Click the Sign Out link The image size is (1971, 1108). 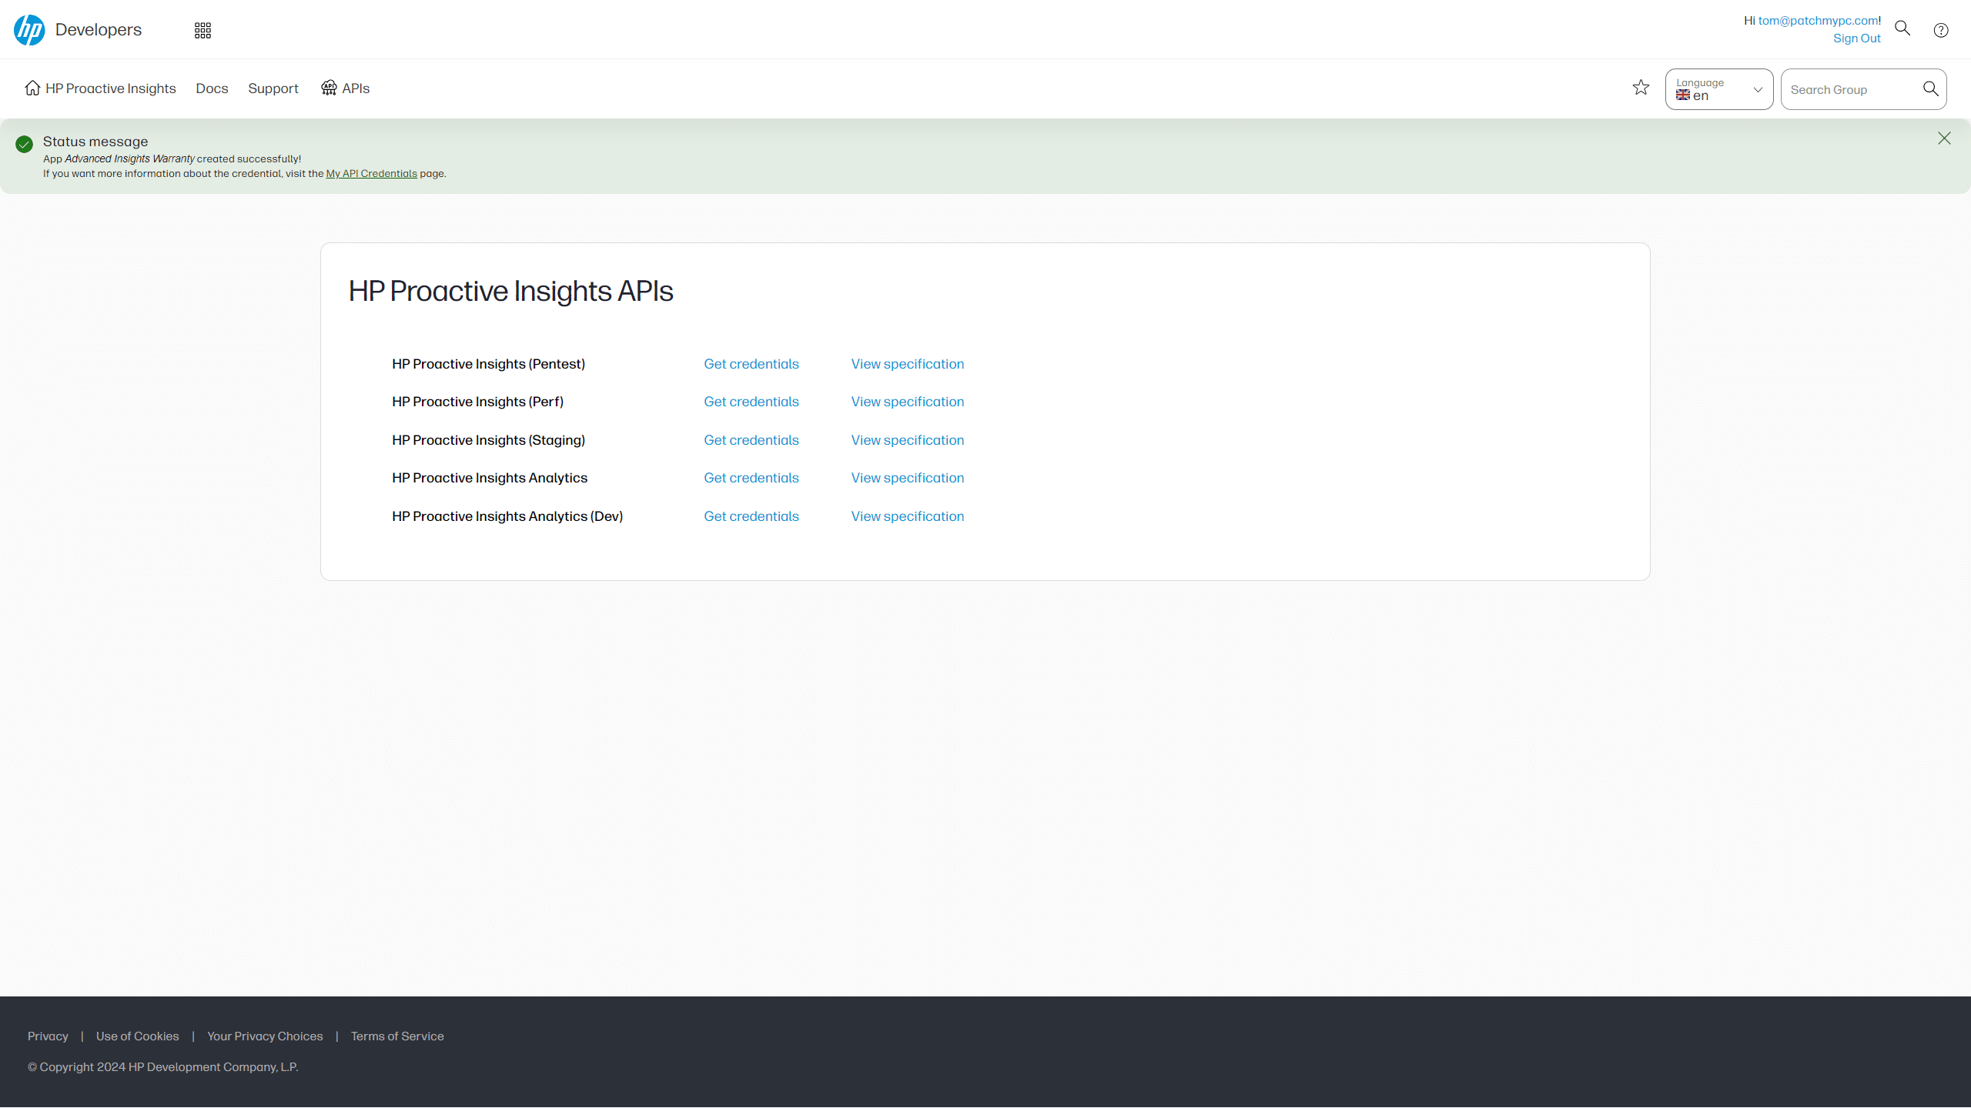1856,38
